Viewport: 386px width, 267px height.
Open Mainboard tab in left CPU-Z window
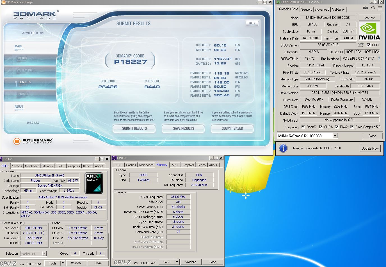click(x=32, y=166)
